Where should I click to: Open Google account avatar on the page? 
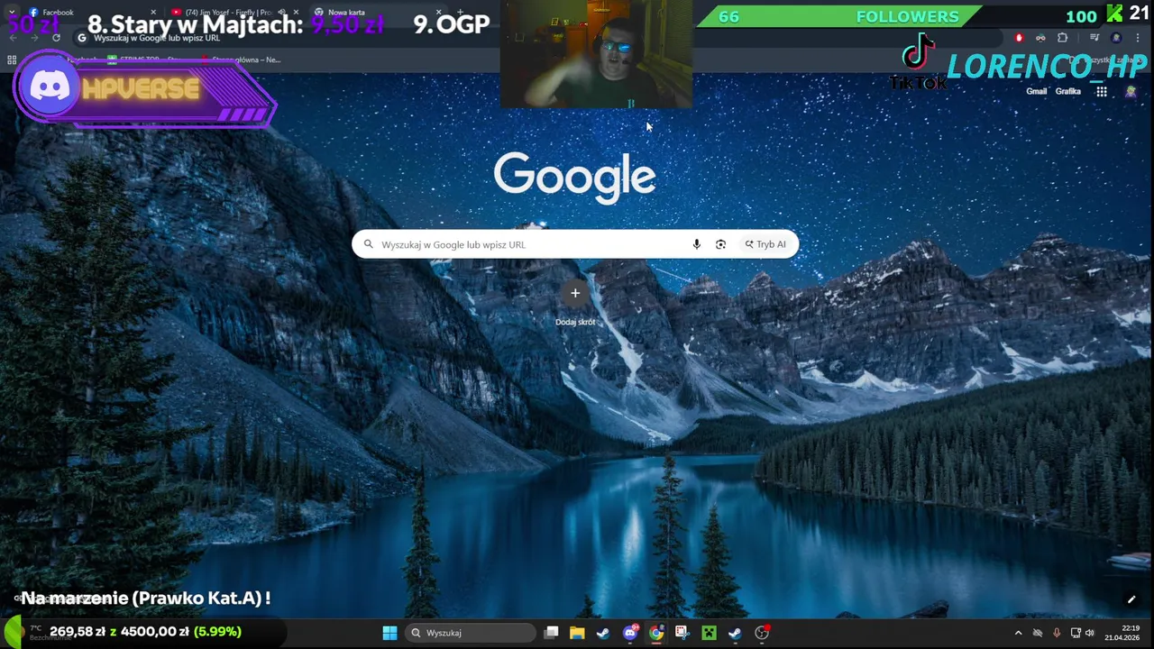1131,91
